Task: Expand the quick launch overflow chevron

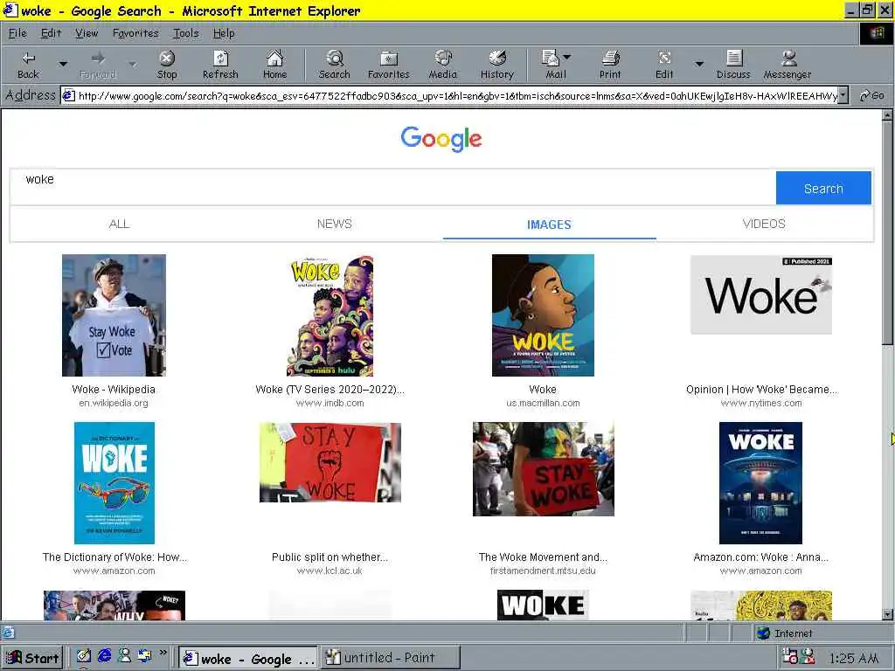Action: coord(163,652)
